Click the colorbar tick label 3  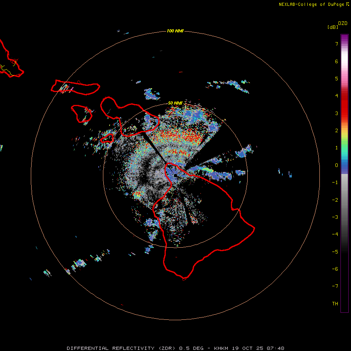(337, 113)
